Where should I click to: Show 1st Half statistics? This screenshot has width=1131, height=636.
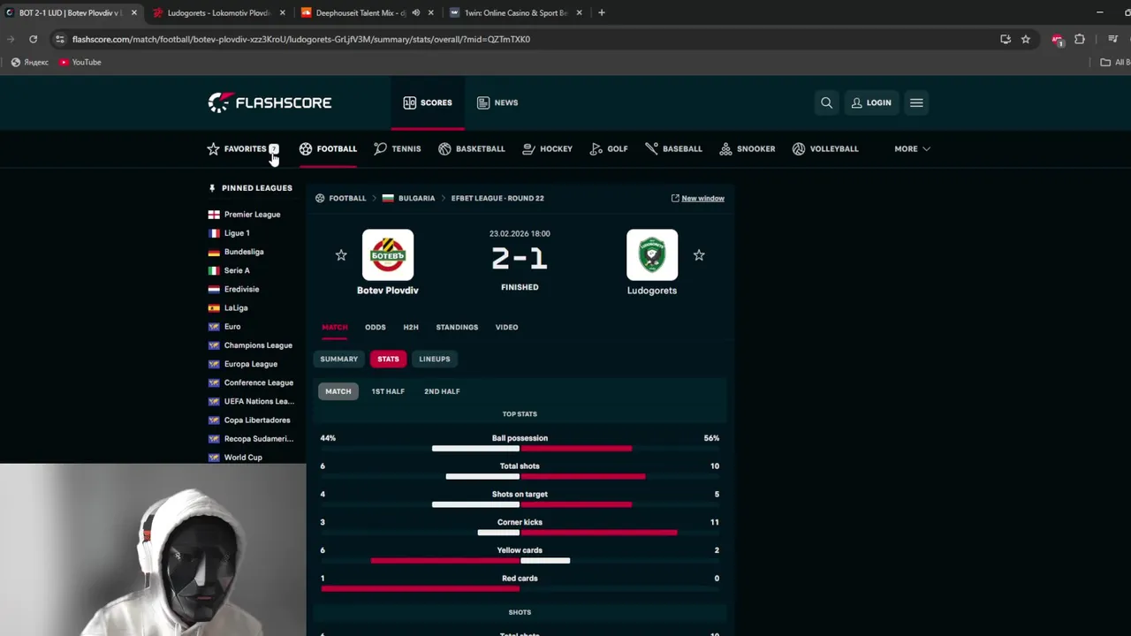click(388, 391)
